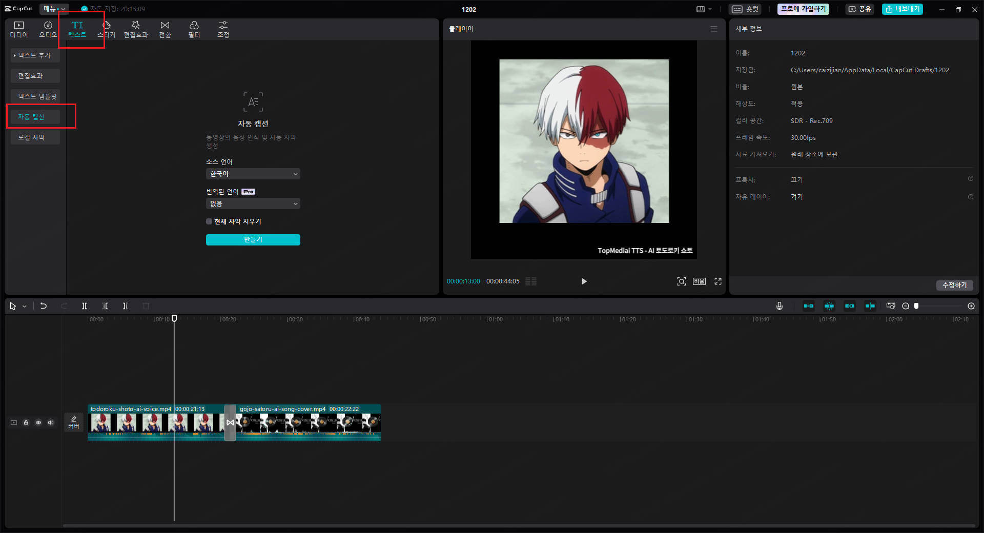Select 자동 캡션 in the sidebar
984x533 pixels.
pyautogui.click(x=35, y=117)
